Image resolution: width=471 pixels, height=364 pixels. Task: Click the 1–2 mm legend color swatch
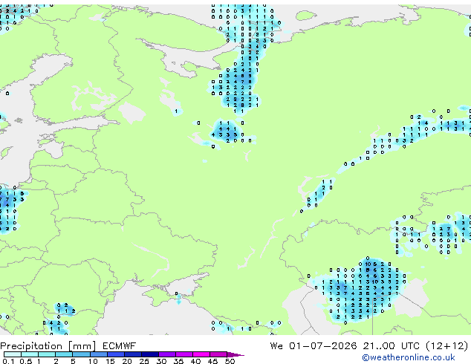[x=47, y=354]
